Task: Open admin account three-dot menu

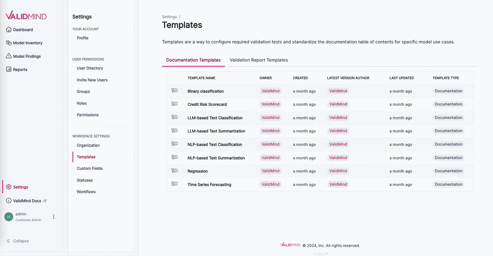Action: [x=54, y=217]
